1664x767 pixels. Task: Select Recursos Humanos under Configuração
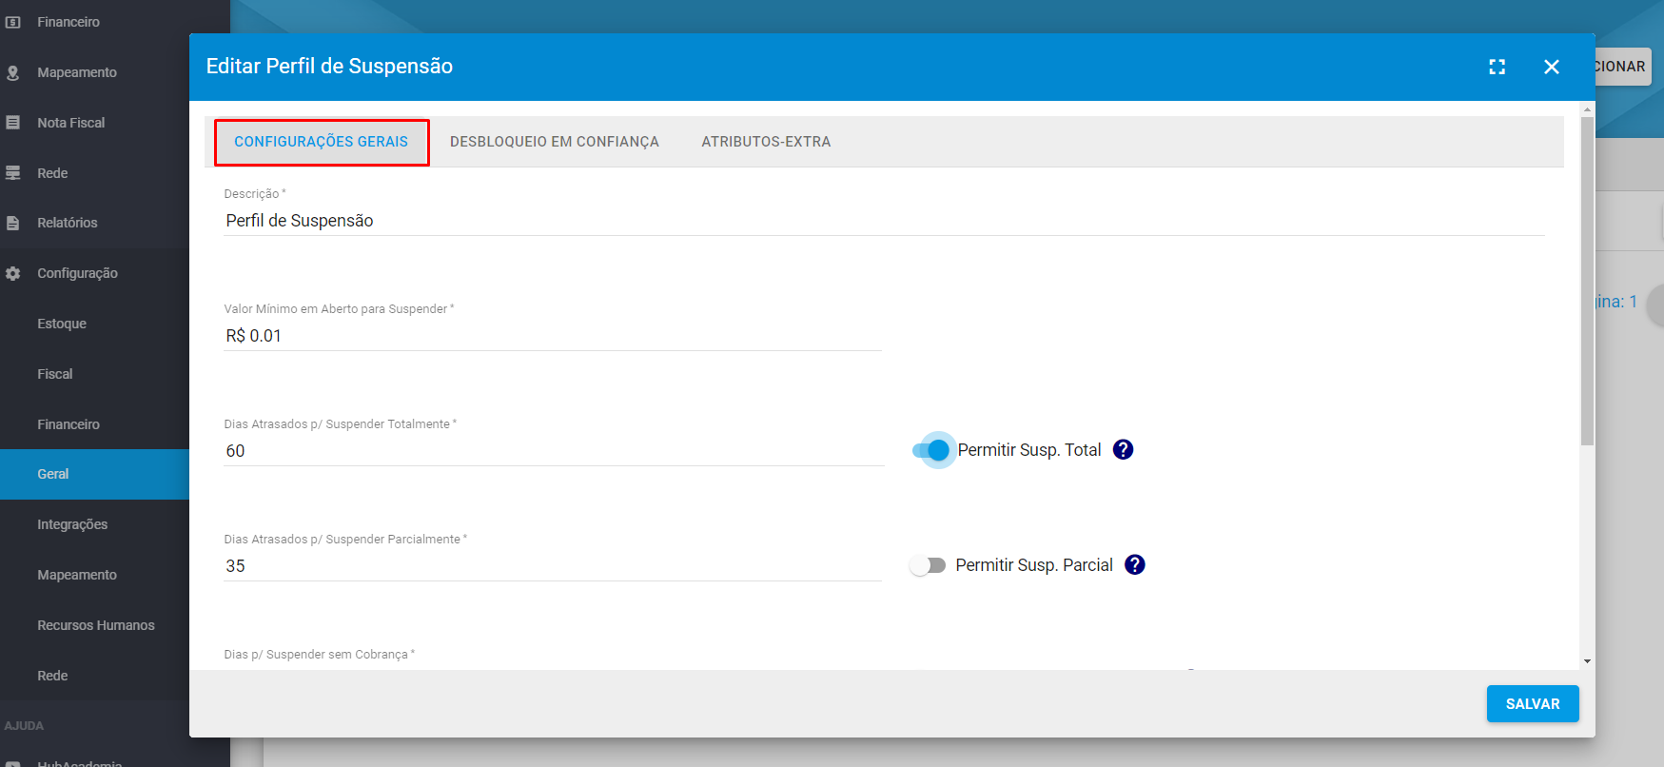pyautogui.click(x=94, y=625)
